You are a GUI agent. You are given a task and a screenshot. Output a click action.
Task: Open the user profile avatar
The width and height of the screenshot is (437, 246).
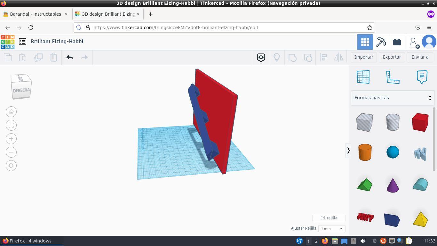429,42
